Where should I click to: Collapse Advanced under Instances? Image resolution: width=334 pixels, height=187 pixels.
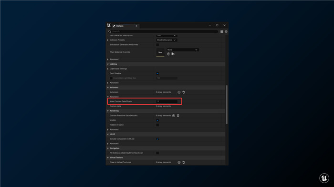pos(108,97)
